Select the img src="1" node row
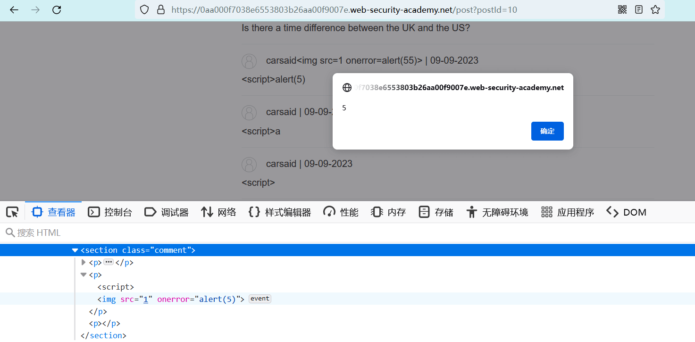The width and height of the screenshot is (695, 342). point(347,299)
